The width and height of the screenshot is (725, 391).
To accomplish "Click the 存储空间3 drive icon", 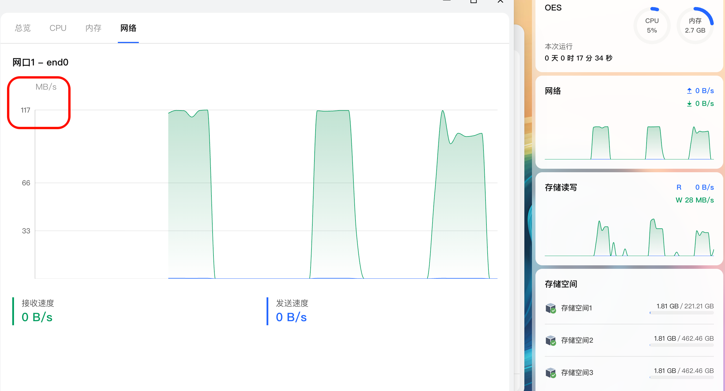I will click(551, 373).
